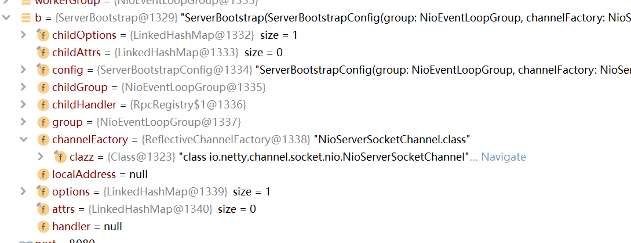
Task: Select the group variable name
Action: pos(67,122)
